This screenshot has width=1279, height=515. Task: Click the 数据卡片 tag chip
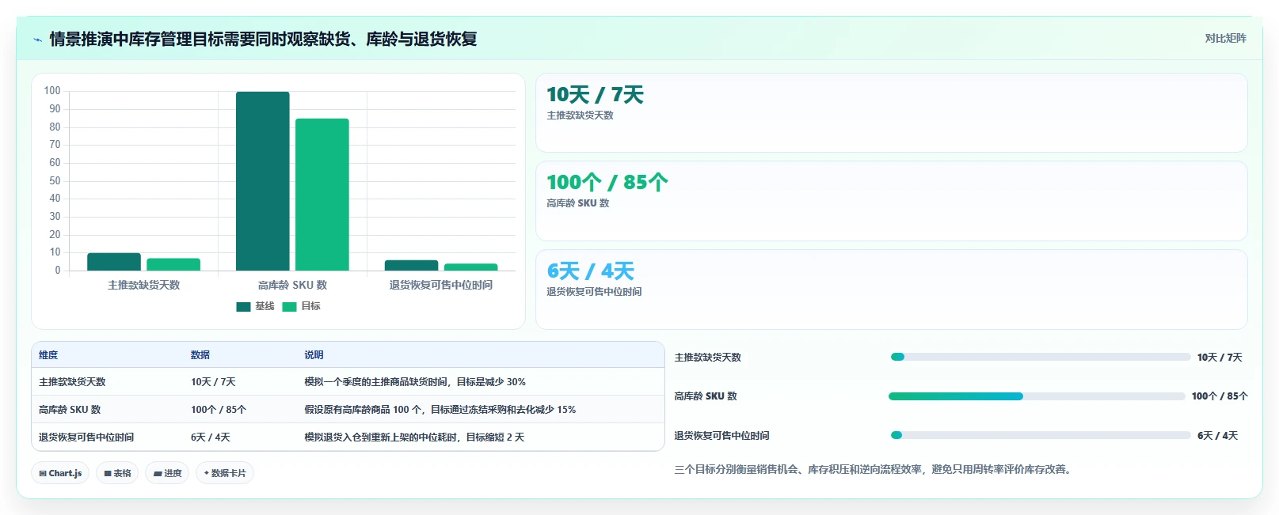[x=225, y=473]
